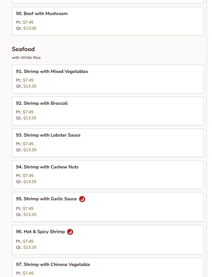Screen dimensions: 212x277
Task: Click the 'with White Rice' subtitle
Action: tap(26, 58)
